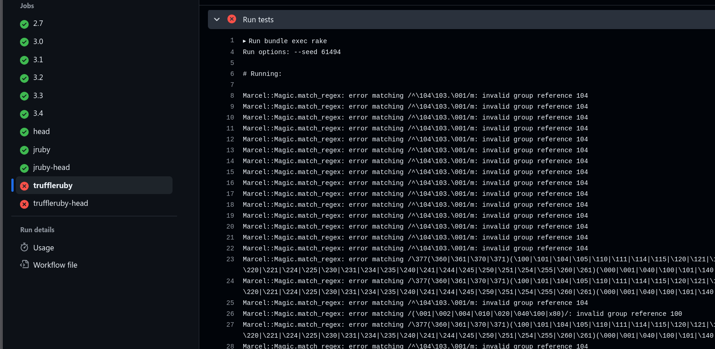
Task: Click the success checkmark icon beside job 3.0
Action: (x=25, y=42)
